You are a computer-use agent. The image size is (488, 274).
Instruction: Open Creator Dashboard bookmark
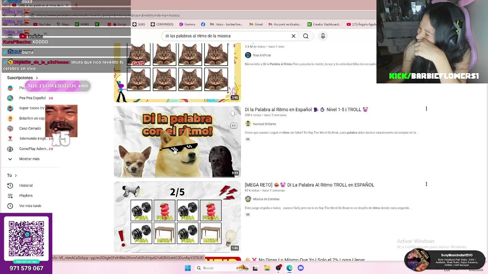pos(324,24)
